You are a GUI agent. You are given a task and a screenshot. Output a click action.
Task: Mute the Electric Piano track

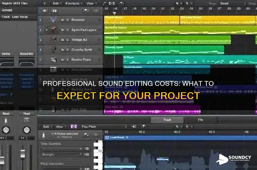click(62, 60)
